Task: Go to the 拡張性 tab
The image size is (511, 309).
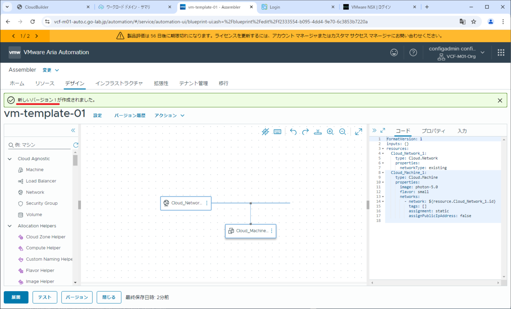Action: [161, 83]
